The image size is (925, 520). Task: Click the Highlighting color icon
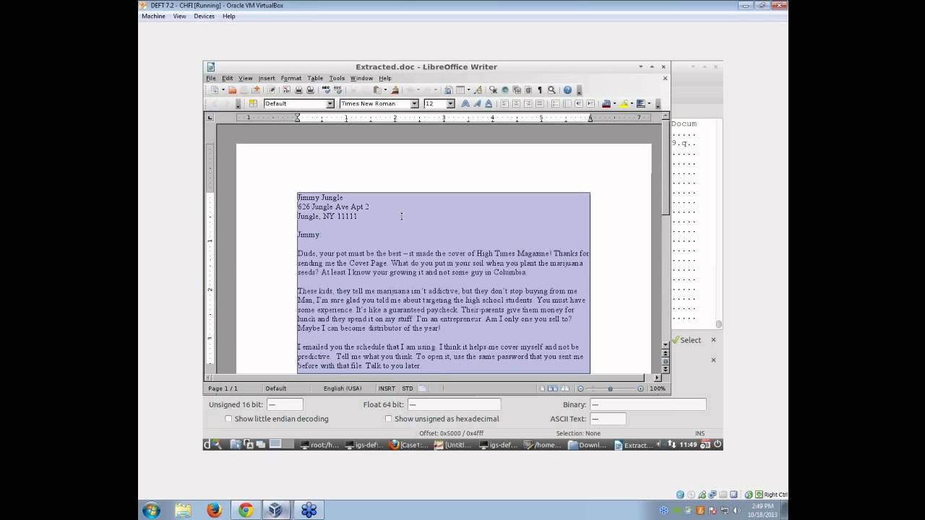coord(624,104)
